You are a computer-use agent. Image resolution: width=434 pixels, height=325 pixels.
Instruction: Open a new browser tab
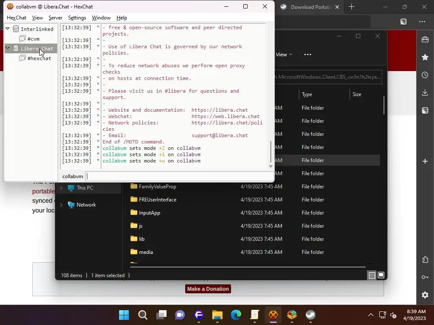[x=351, y=7]
